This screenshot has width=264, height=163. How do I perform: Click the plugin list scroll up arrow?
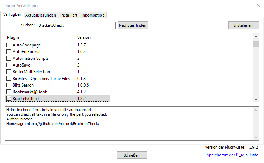point(256,36)
